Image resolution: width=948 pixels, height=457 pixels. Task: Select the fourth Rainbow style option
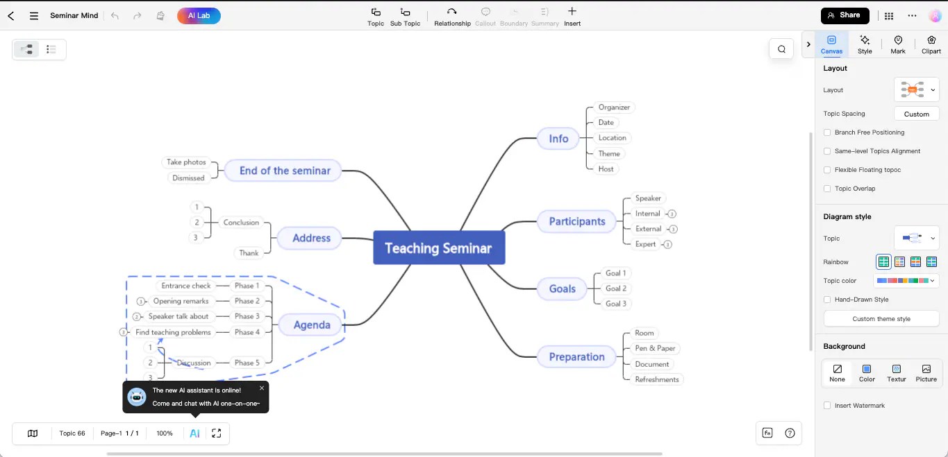click(x=931, y=262)
